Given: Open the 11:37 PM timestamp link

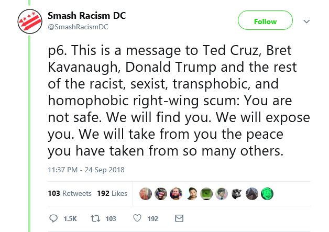Looking at the screenshot, I should pos(86,170).
